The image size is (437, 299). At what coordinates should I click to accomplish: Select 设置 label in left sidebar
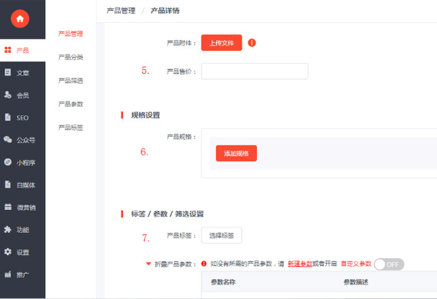(x=22, y=252)
